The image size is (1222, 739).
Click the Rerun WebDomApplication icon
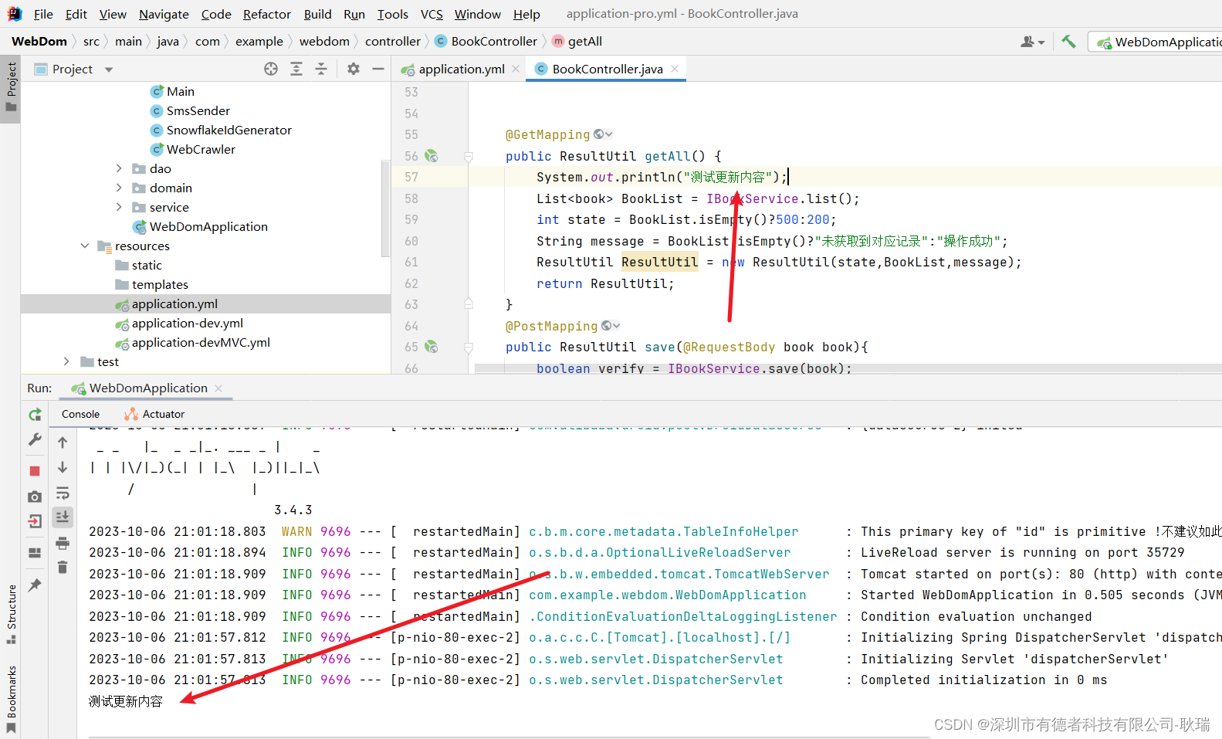[35, 415]
